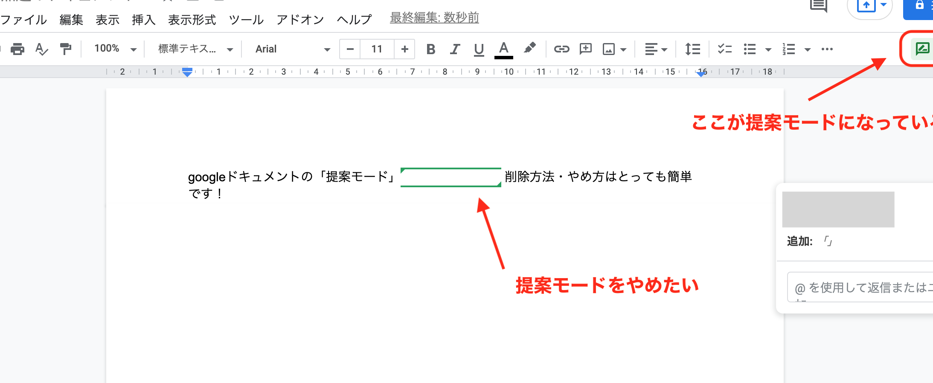Click the add comment icon
Image resolution: width=933 pixels, height=383 pixels.
point(586,49)
